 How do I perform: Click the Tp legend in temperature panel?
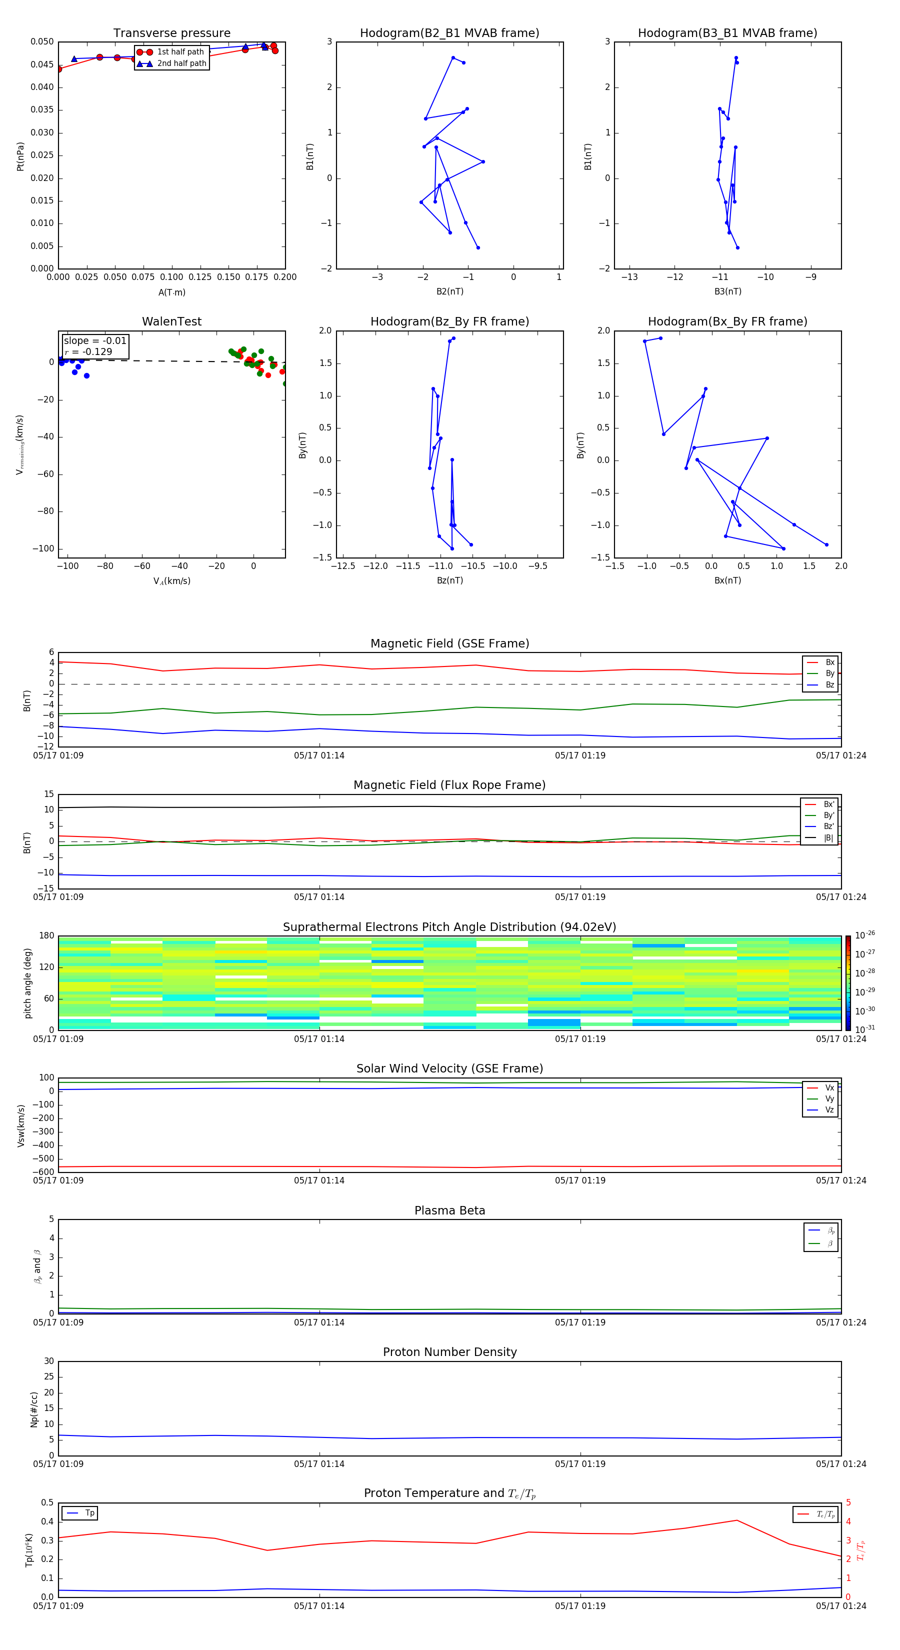pos(80,1513)
